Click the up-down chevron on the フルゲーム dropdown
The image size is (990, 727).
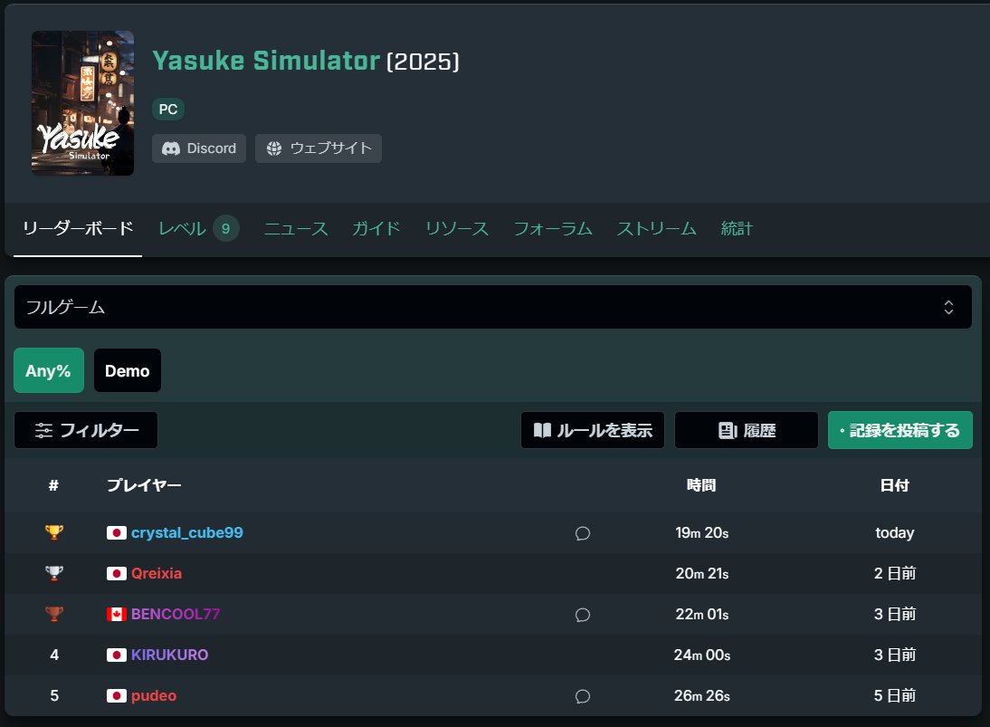pos(948,307)
